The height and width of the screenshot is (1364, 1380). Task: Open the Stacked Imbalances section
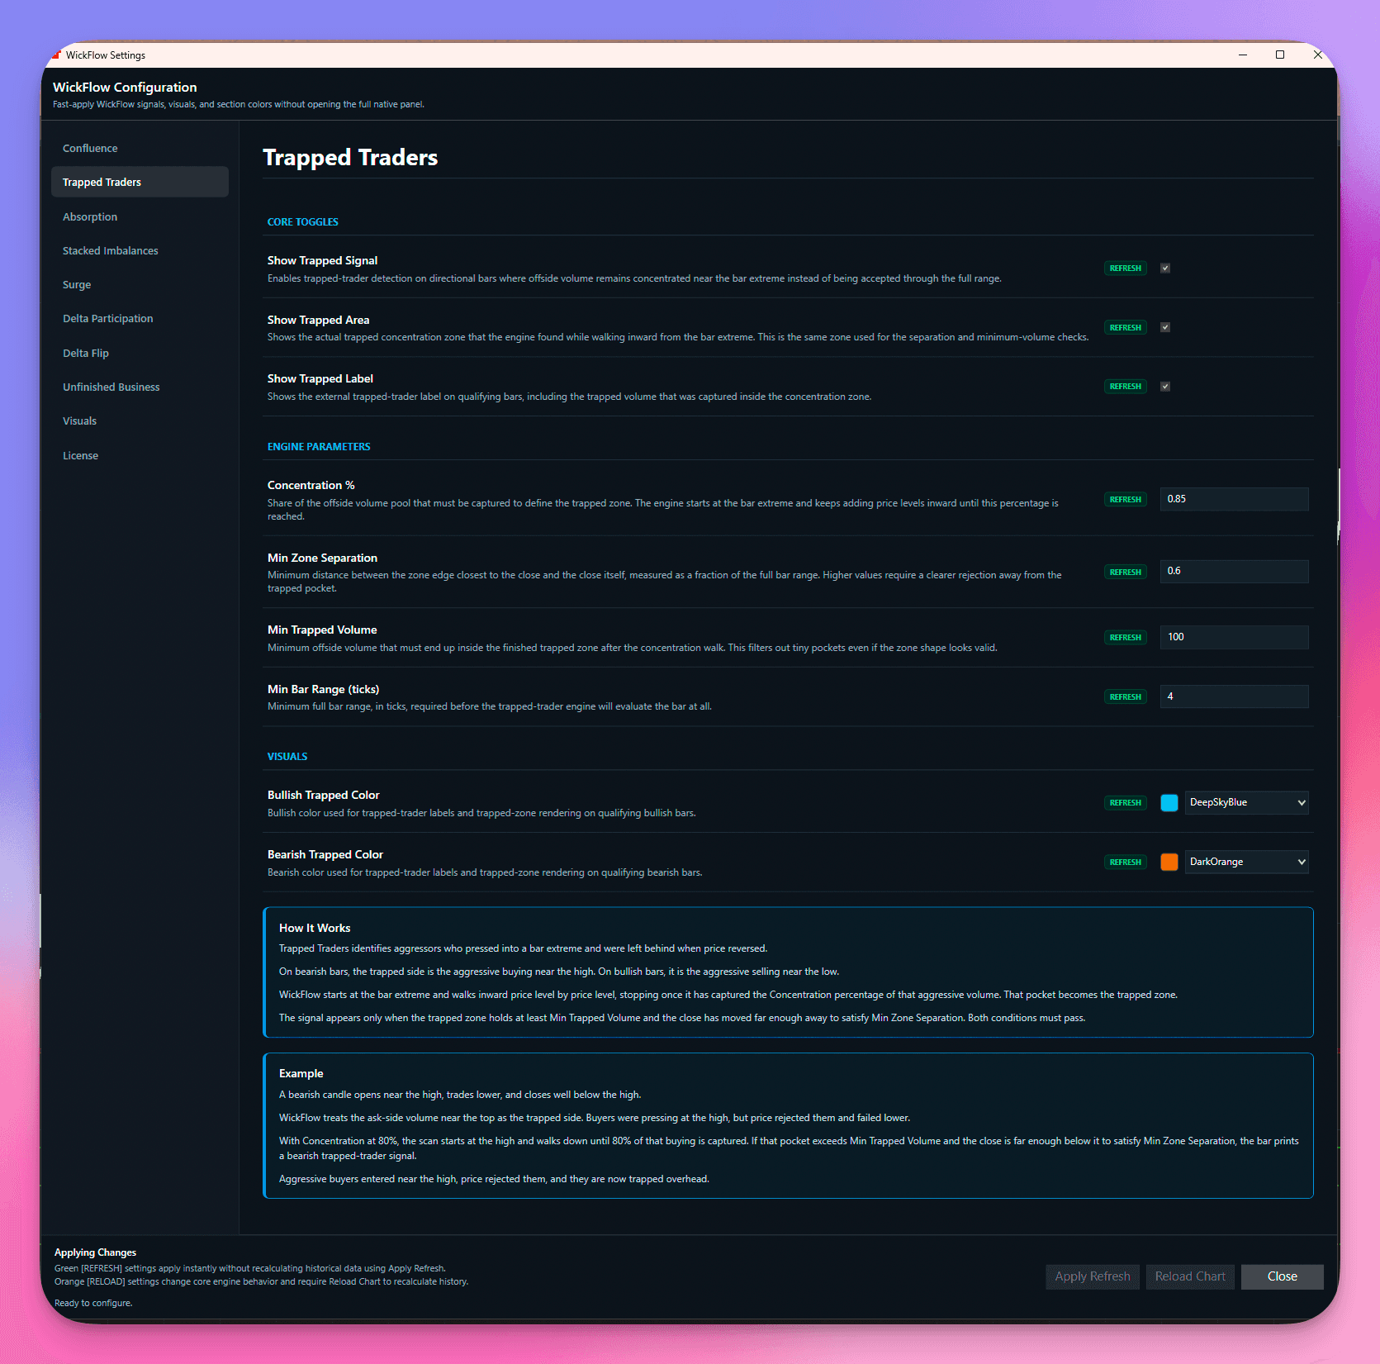click(x=110, y=250)
